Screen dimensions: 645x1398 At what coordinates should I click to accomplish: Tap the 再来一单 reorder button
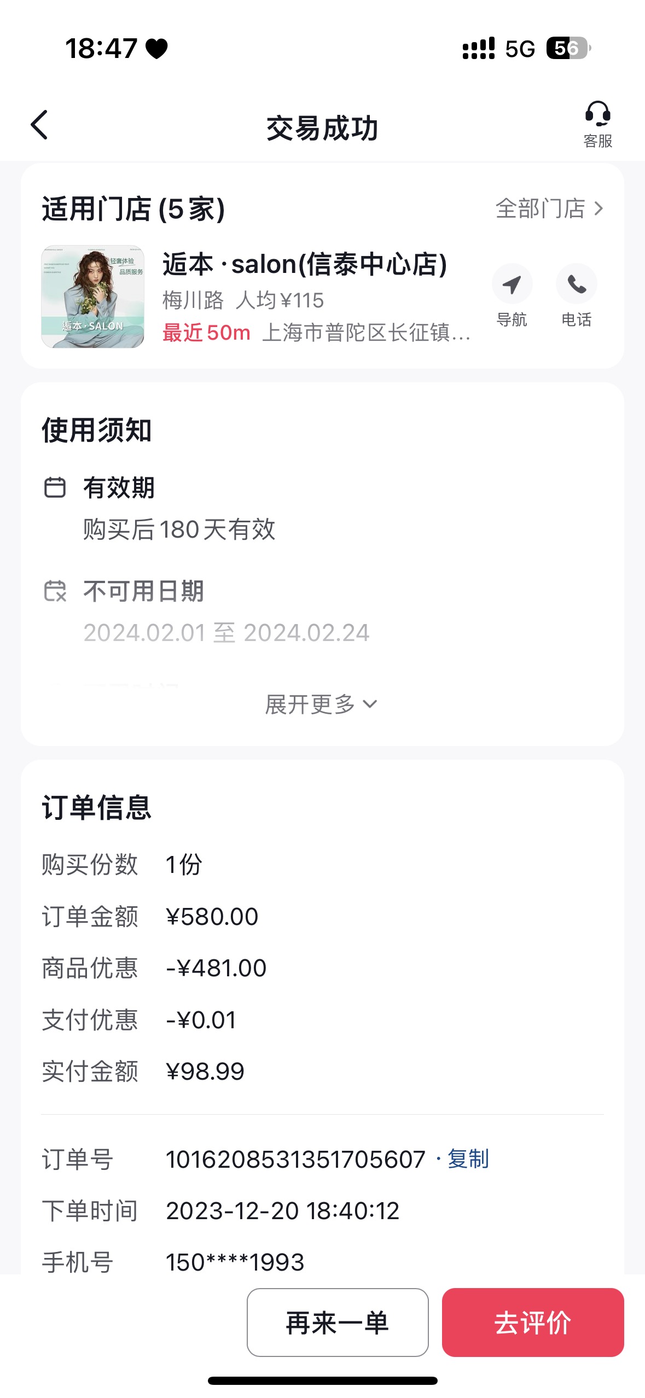pyautogui.click(x=338, y=1323)
